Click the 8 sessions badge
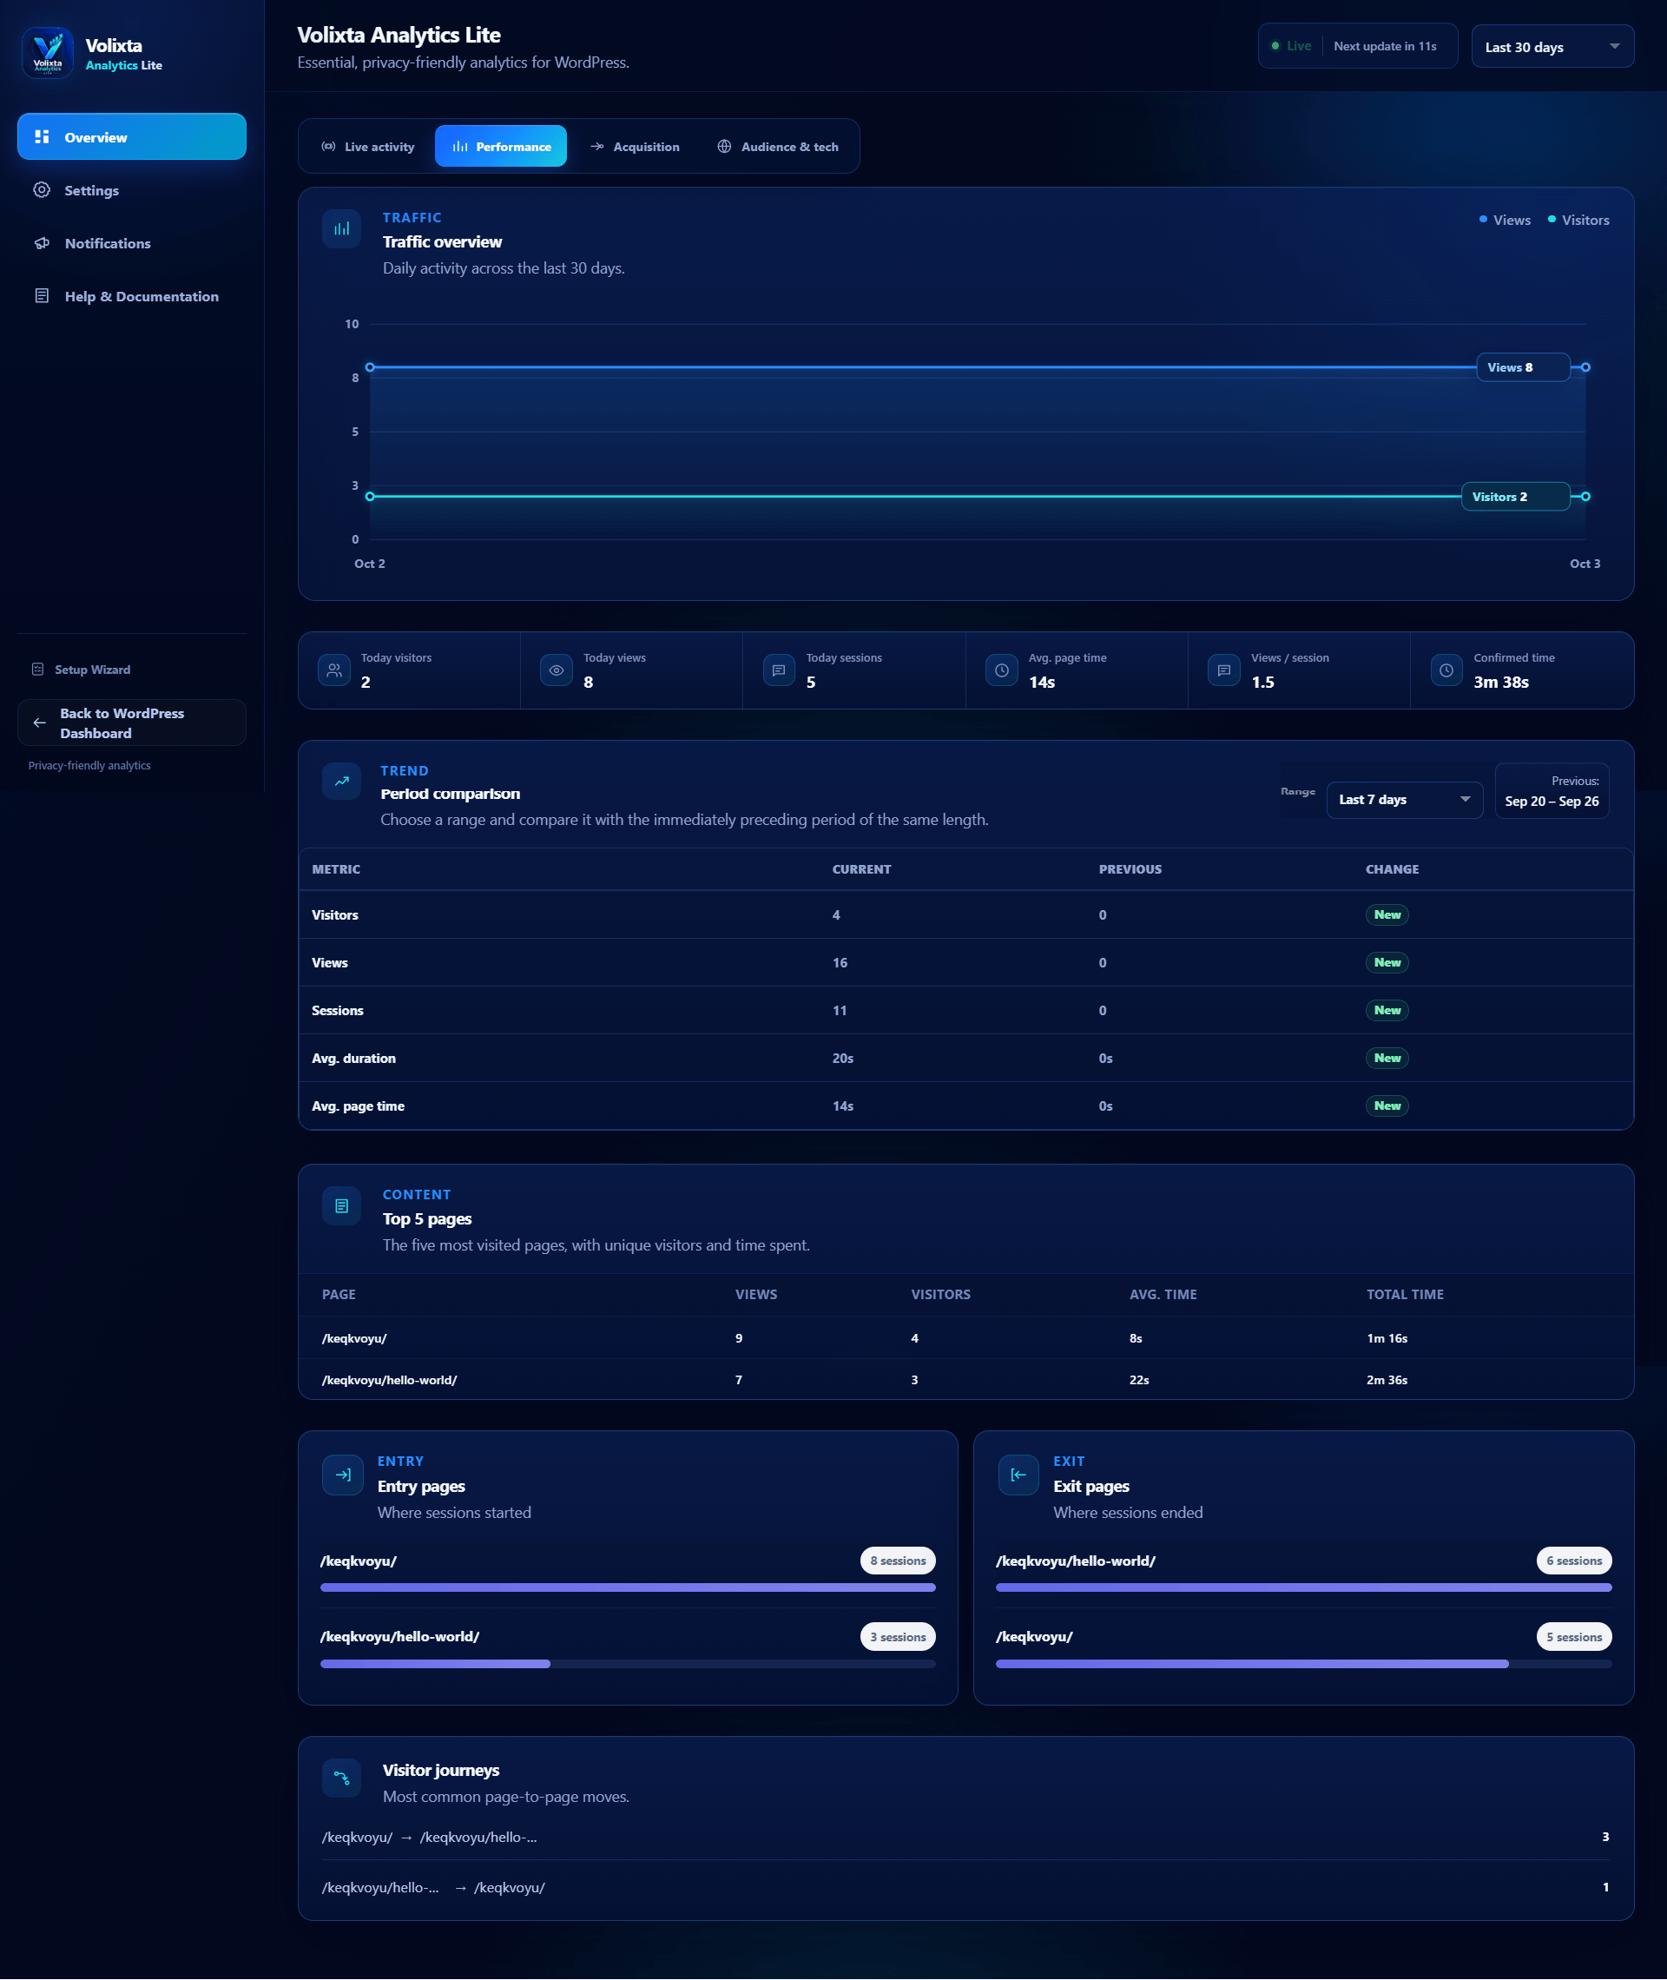This screenshot has height=1980, width=1667. [x=898, y=1561]
